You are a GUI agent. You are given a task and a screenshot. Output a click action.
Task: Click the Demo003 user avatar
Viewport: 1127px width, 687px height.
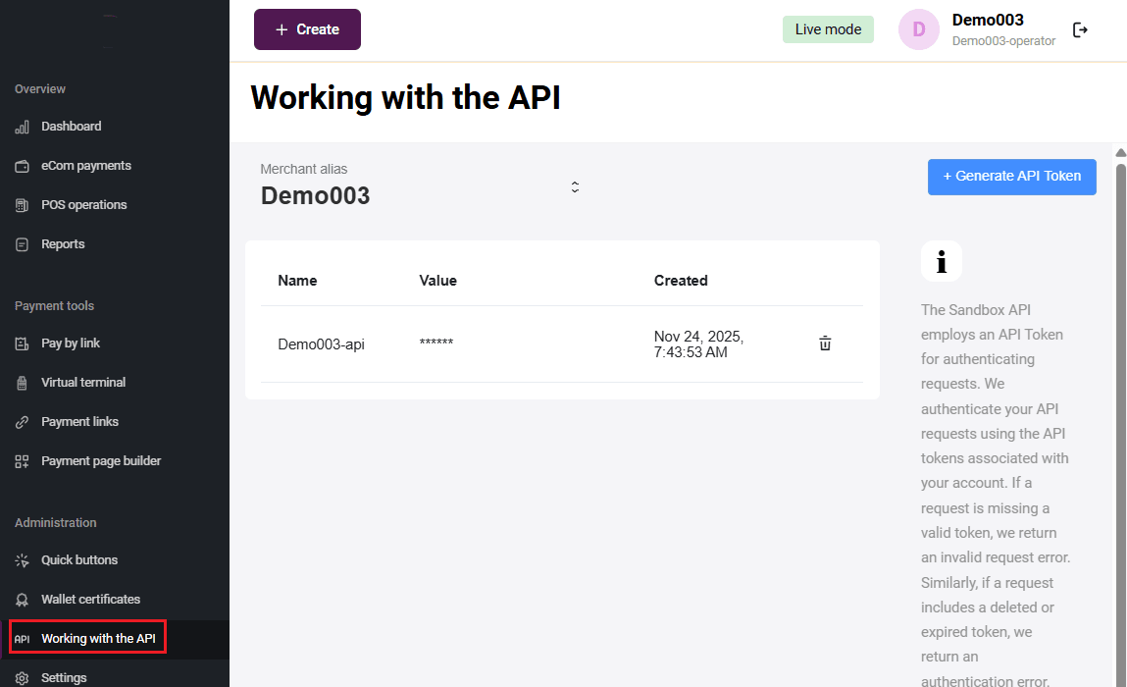point(918,29)
